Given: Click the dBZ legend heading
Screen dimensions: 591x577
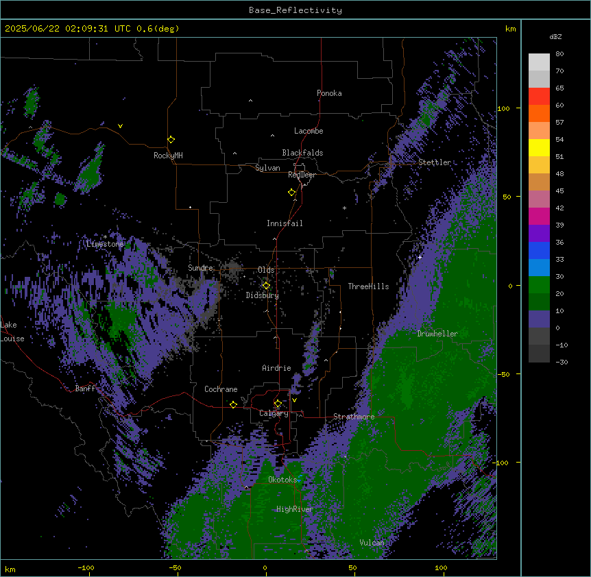Looking at the screenshot, I should pos(555,37).
